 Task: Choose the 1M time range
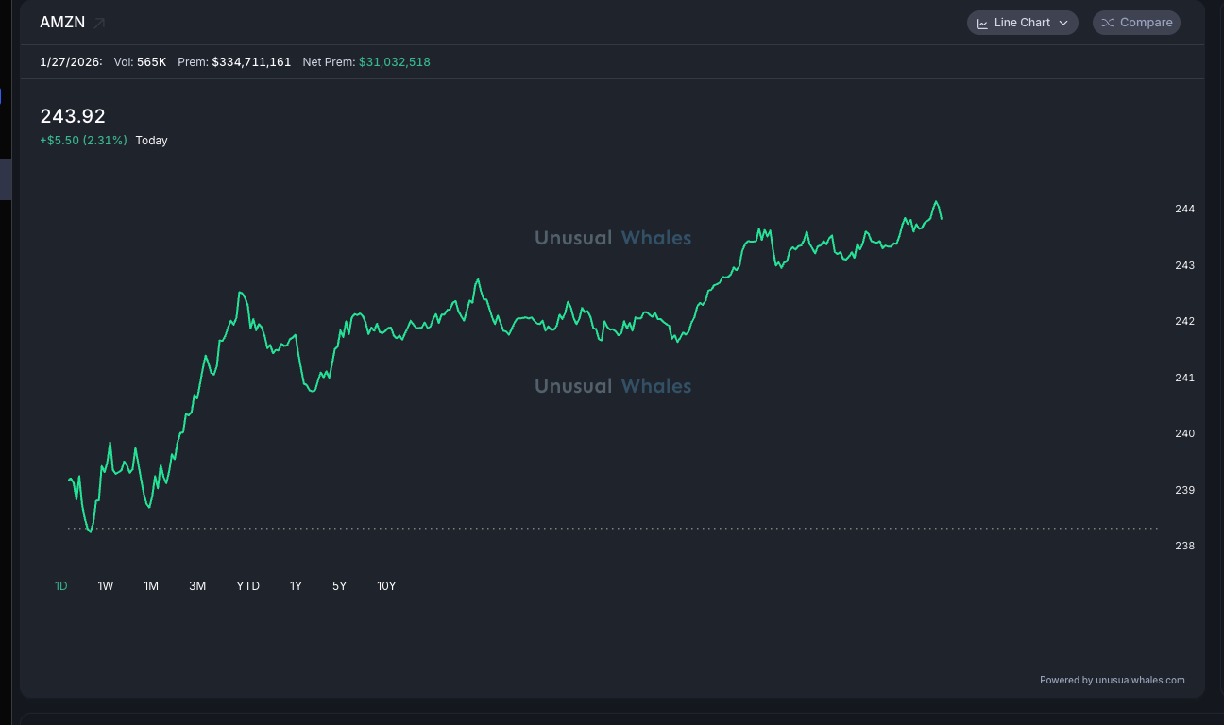(151, 586)
